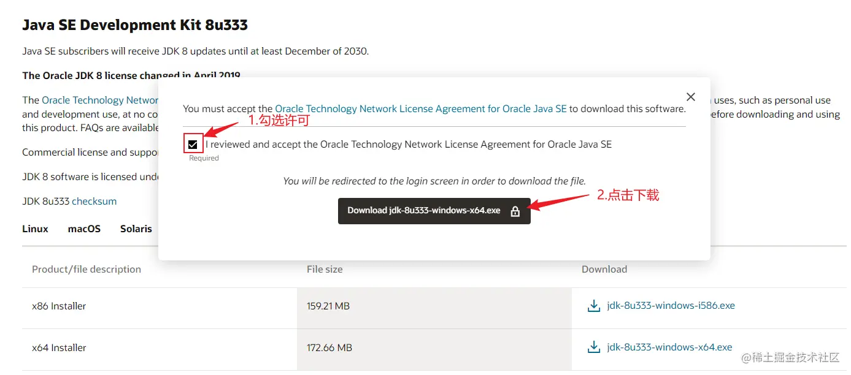Click the Java SE subscribers update notice text
851x375 pixels.
[195, 51]
